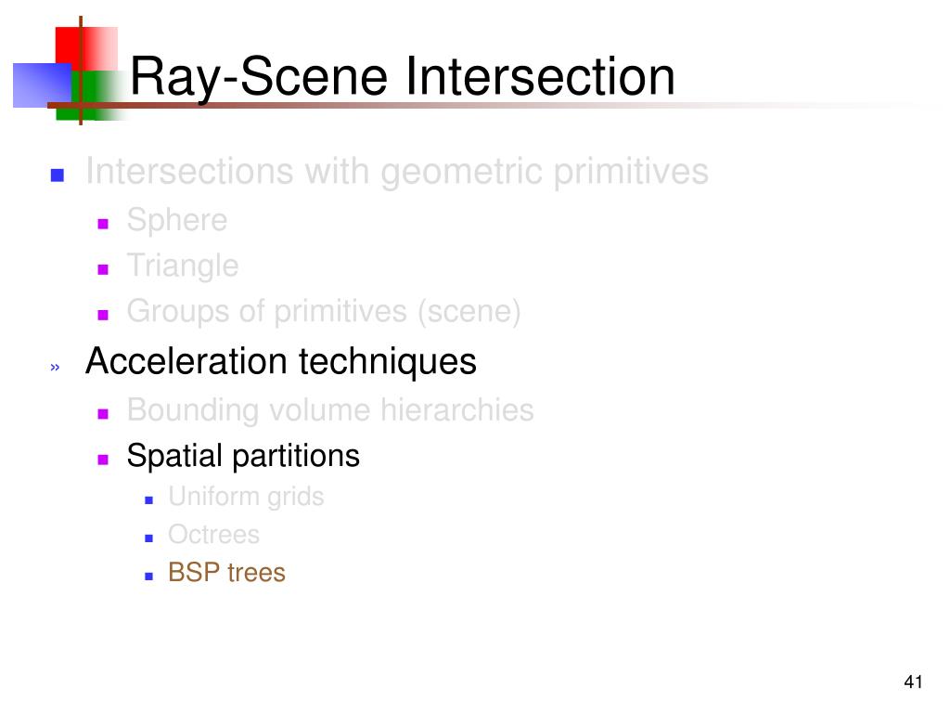Click the highlighted BSP trees item
Viewport: 950px width, 713px height.
[226, 572]
